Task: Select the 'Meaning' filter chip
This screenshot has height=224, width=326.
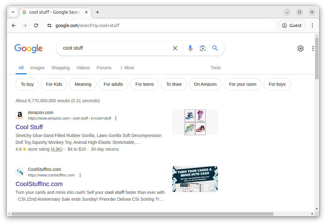Action: click(x=83, y=84)
